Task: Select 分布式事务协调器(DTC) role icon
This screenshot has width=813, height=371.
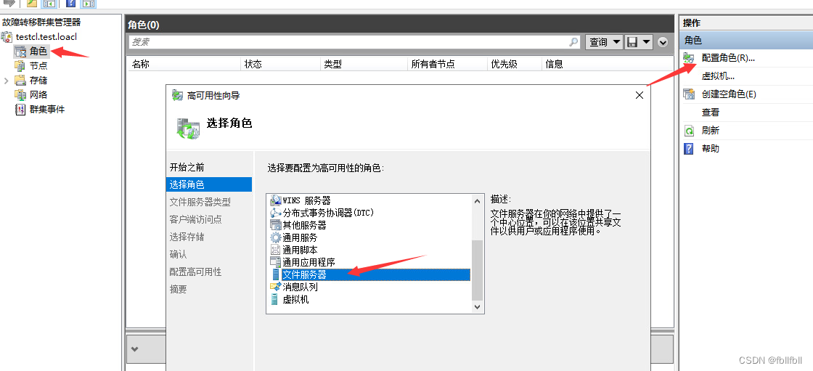Action: [276, 213]
